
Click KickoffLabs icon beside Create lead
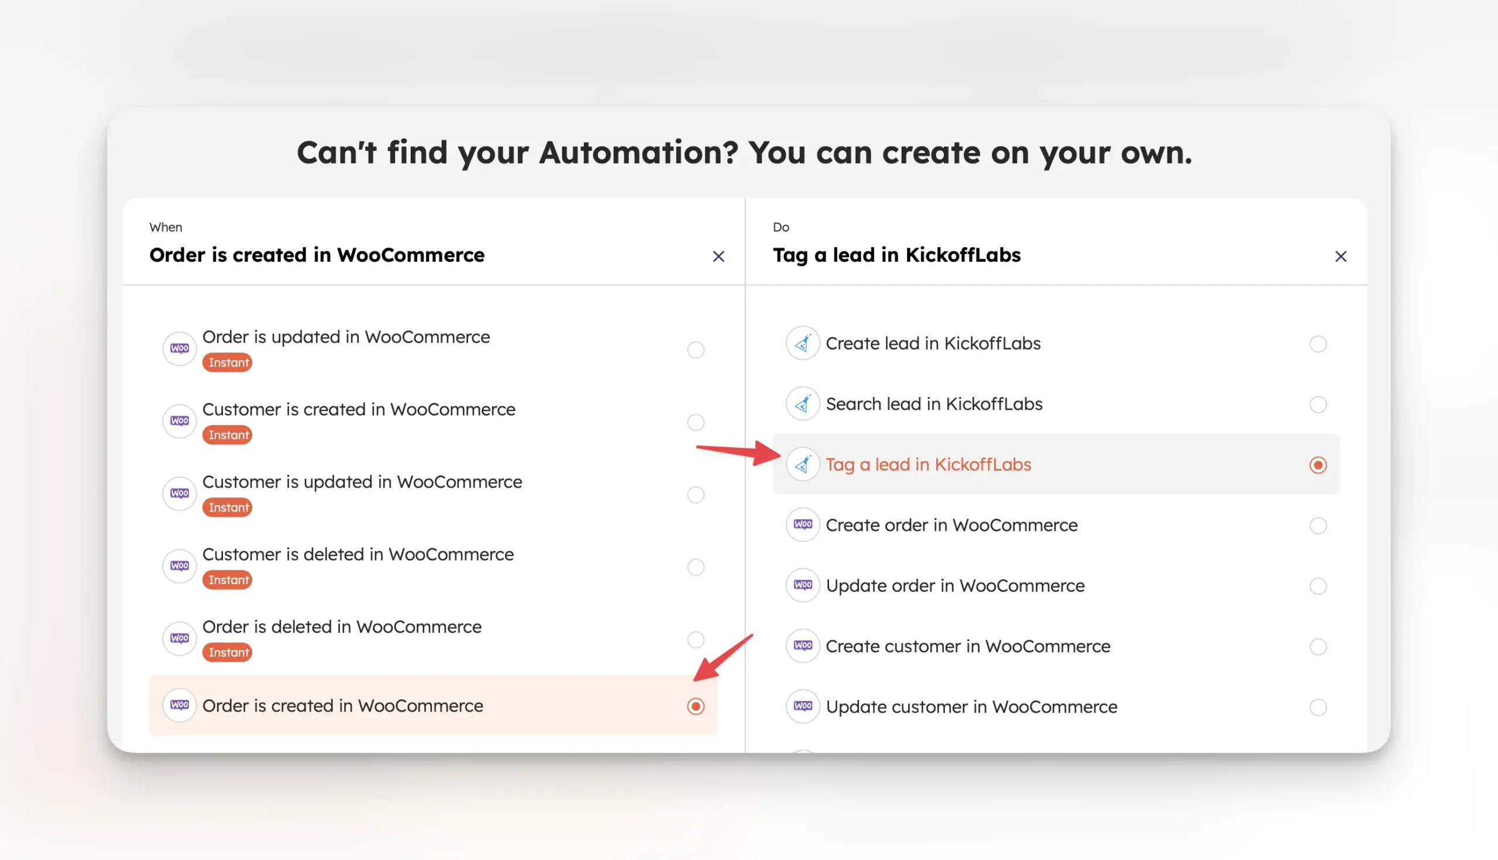pyautogui.click(x=803, y=343)
